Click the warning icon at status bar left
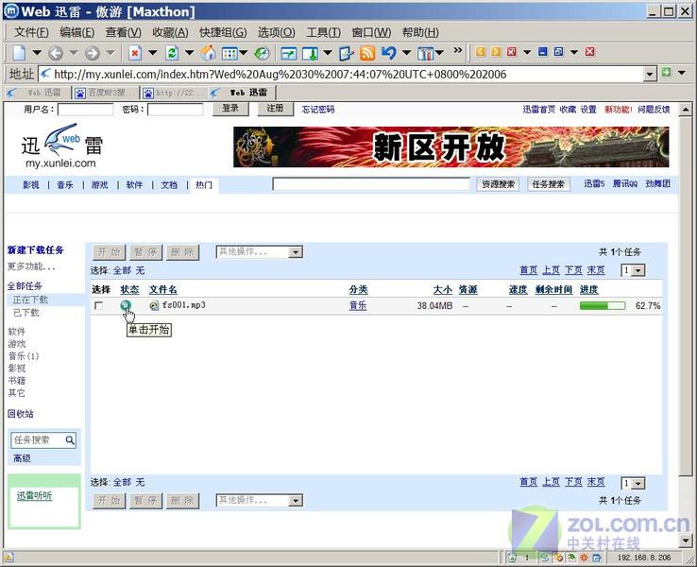 pos(8,558)
